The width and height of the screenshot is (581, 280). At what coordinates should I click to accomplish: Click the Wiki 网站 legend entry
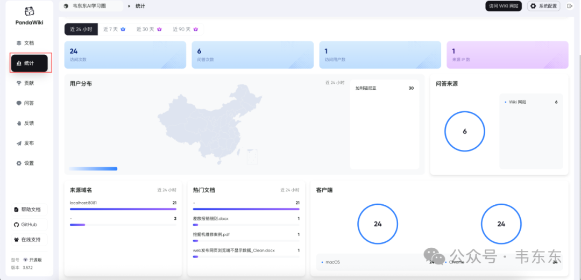(x=531, y=102)
